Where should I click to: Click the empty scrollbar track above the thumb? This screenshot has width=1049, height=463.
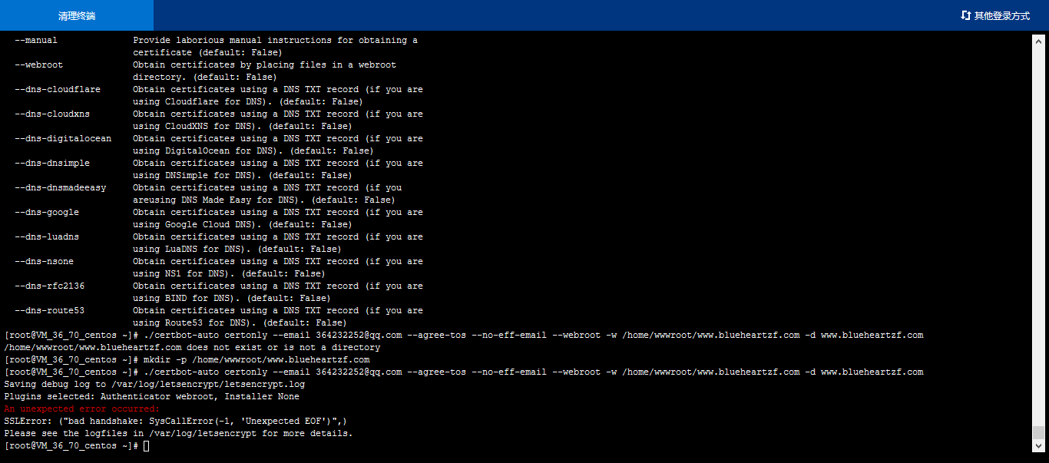coord(1038,230)
